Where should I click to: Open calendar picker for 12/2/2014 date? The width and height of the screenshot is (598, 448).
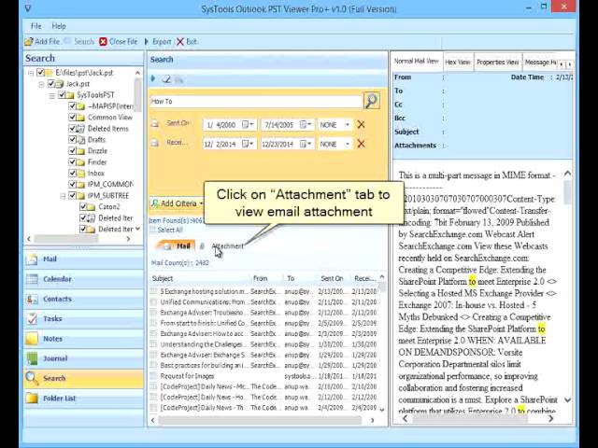pos(246,144)
